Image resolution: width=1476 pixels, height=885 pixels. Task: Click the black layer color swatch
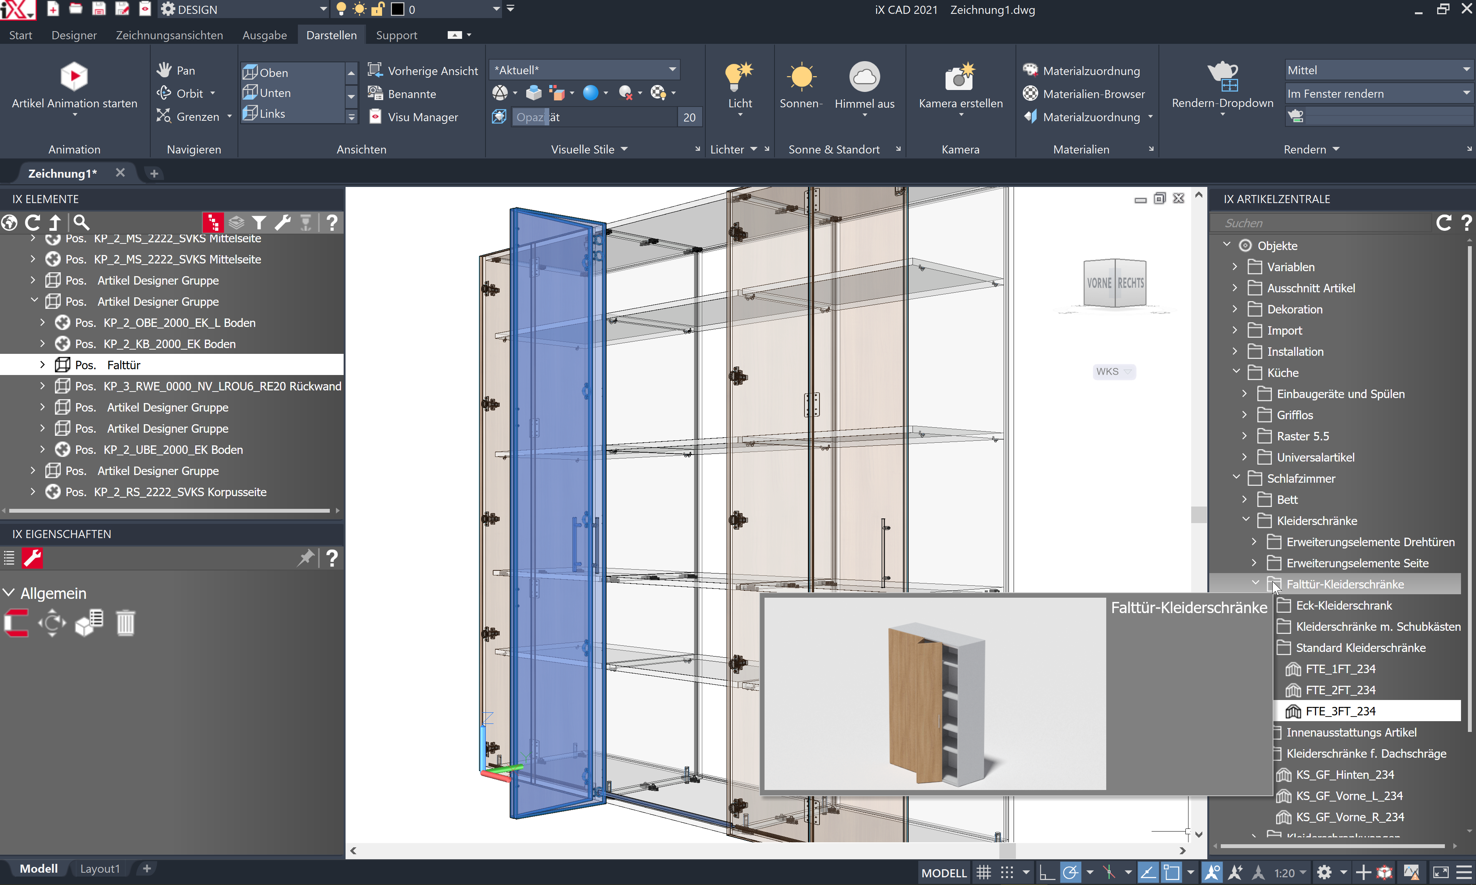[x=397, y=9]
